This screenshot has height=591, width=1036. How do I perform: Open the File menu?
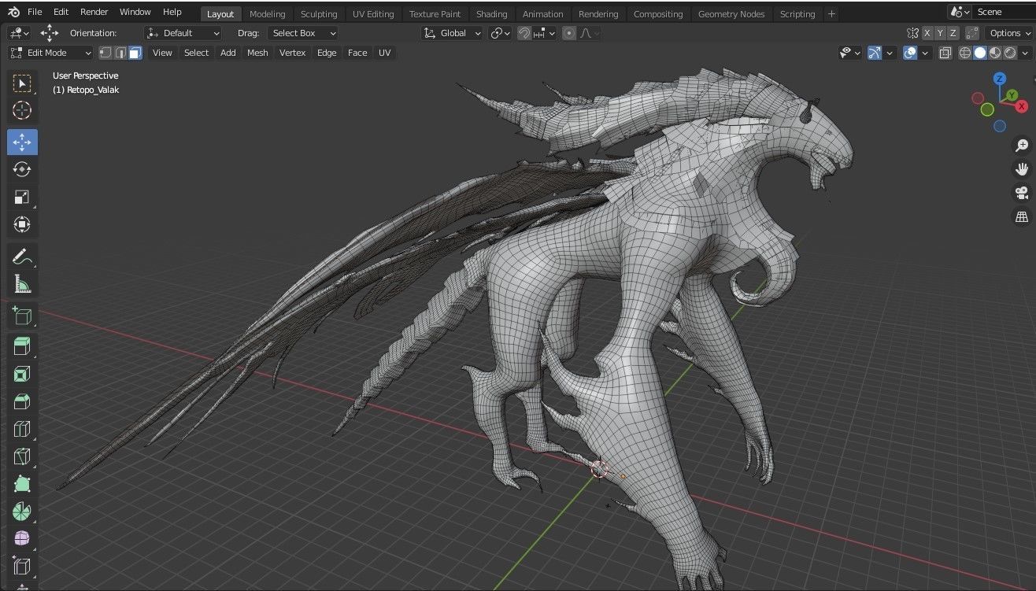[x=35, y=12]
